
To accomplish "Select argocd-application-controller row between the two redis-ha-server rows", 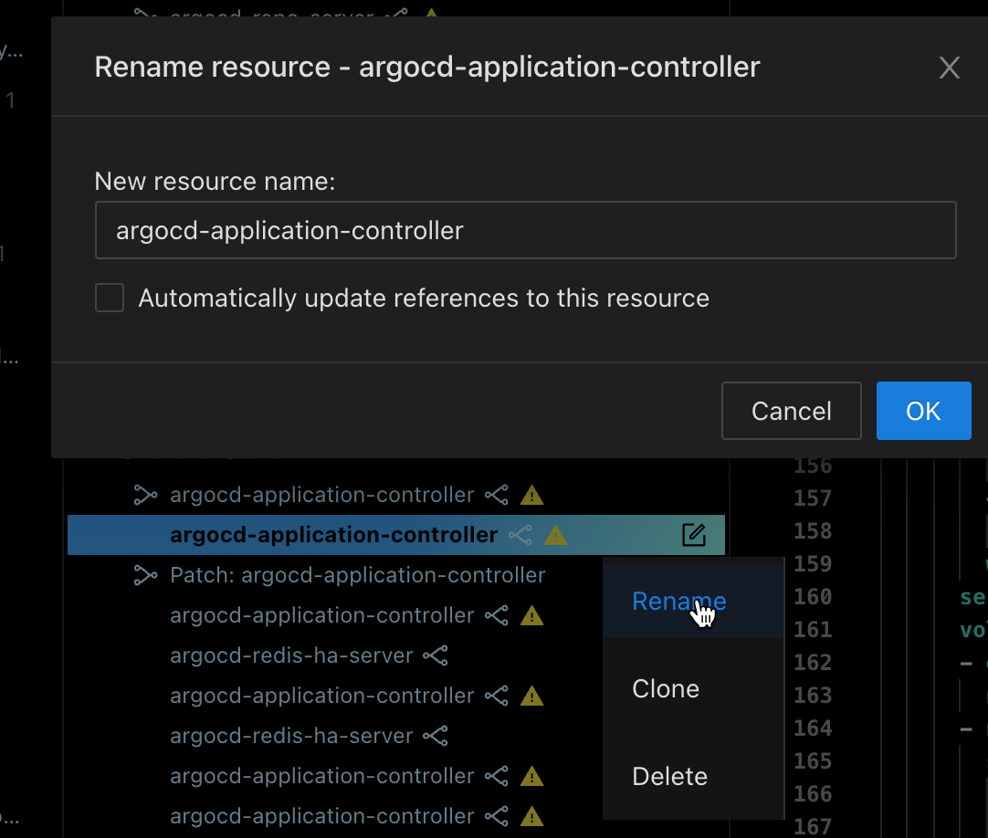I will (322, 697).
